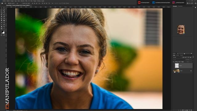Open the layer filter type dropdown

pos(177,57)
